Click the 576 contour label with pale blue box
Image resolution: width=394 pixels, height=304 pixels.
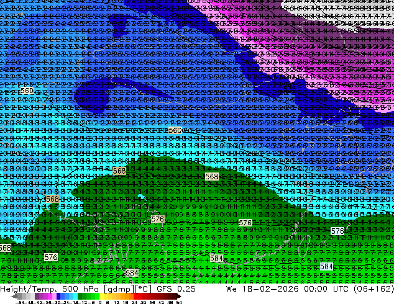point(337,231)
